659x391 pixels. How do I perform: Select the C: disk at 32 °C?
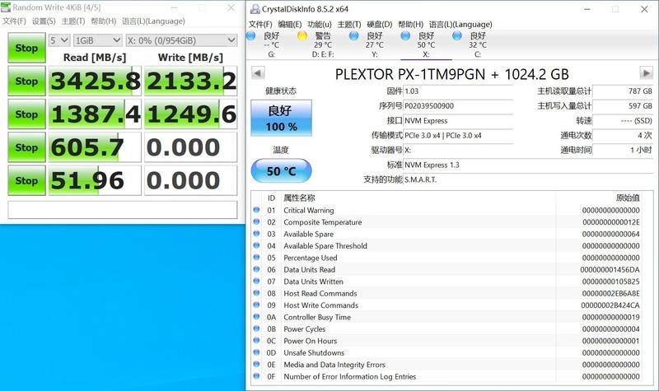point(457,36)
